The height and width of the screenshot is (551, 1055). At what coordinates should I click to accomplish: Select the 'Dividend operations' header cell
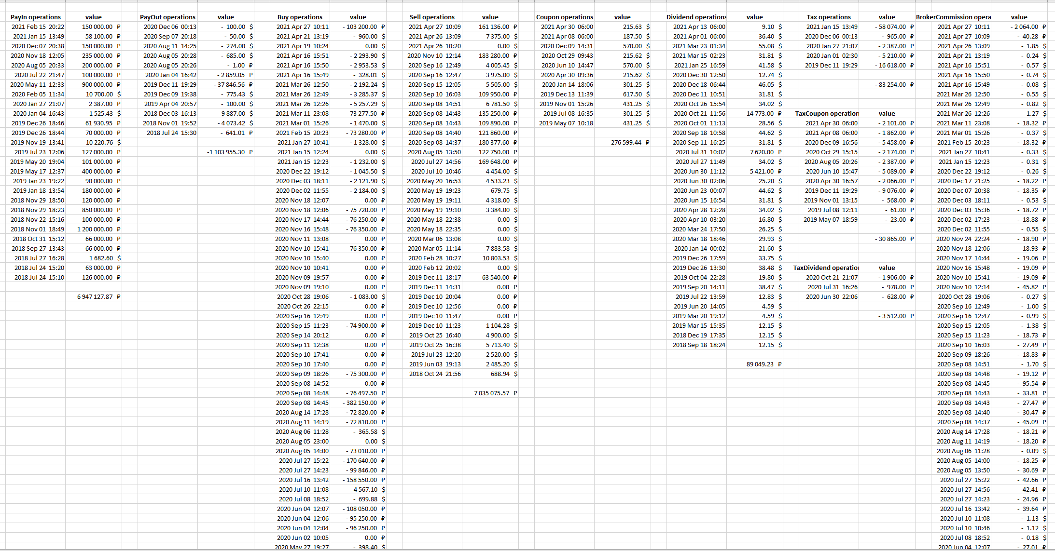point(696,17)
